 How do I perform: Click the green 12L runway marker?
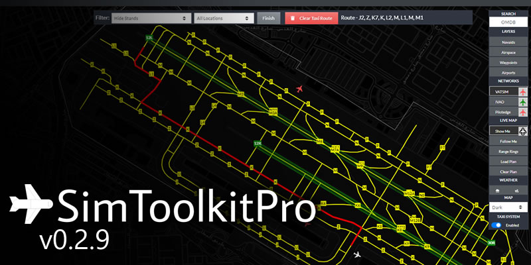point(149,38)
